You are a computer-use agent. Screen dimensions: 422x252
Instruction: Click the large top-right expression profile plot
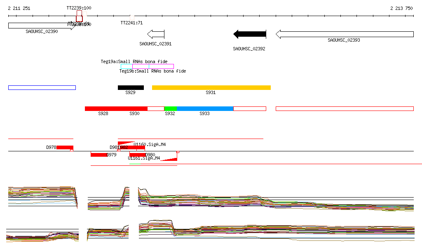[x=276, y=199]
